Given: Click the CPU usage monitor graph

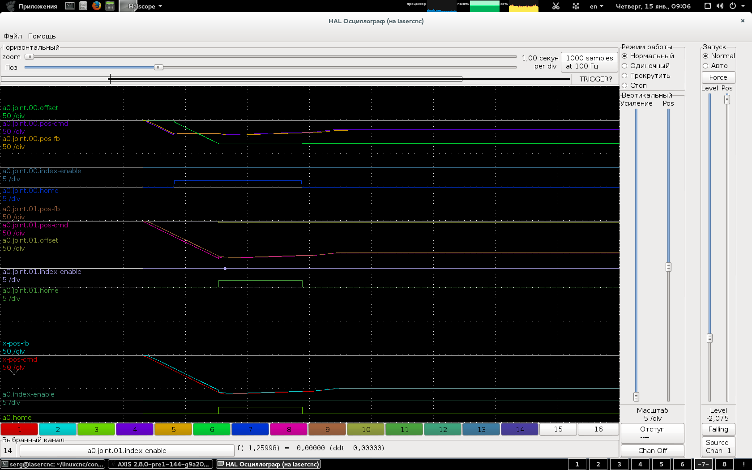Looking at the screenshot, I should [x=441, y=6].
